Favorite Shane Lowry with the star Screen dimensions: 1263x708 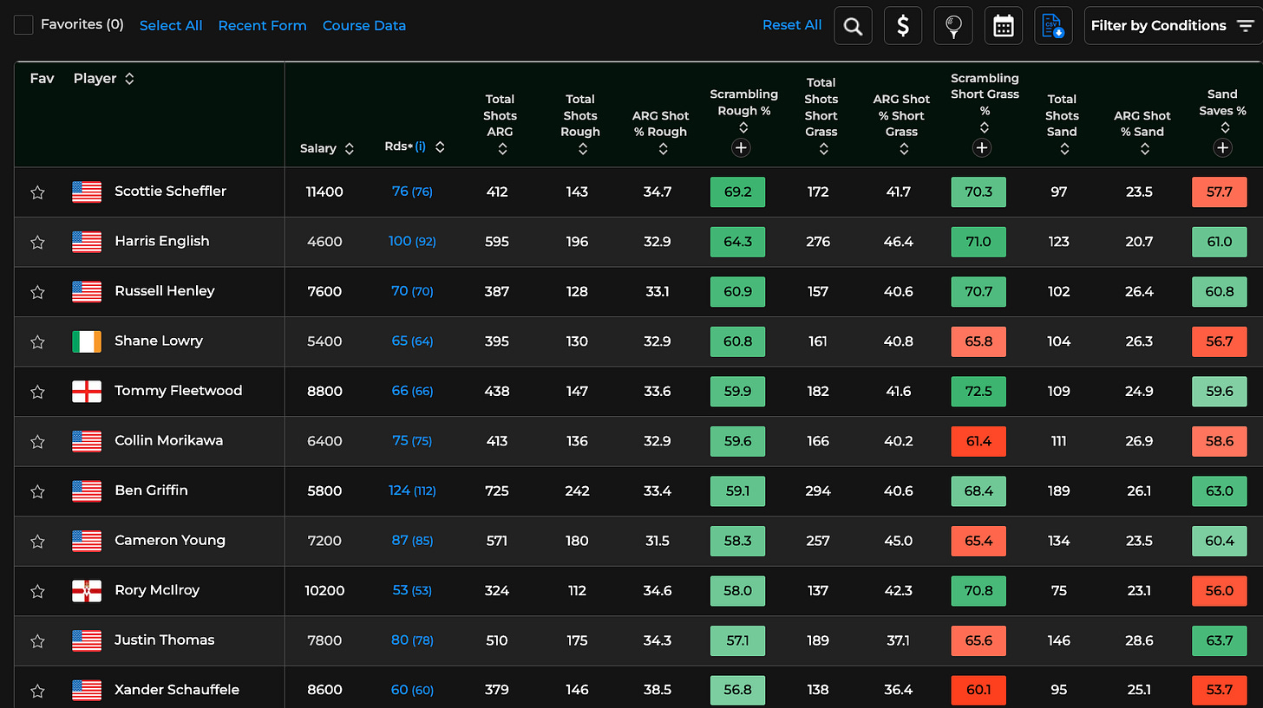pos(37,341)
